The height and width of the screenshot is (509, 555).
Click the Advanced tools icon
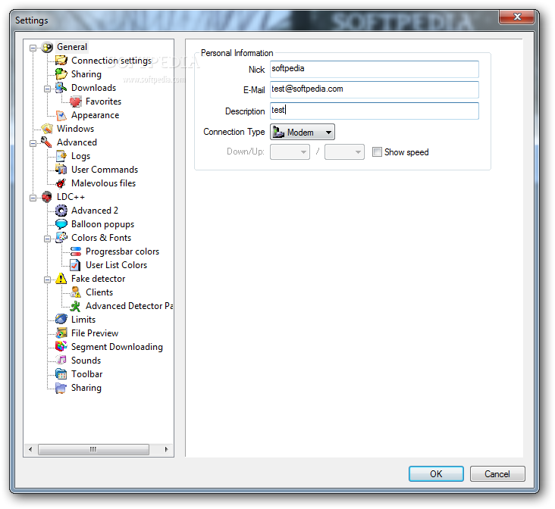point(47,142)
